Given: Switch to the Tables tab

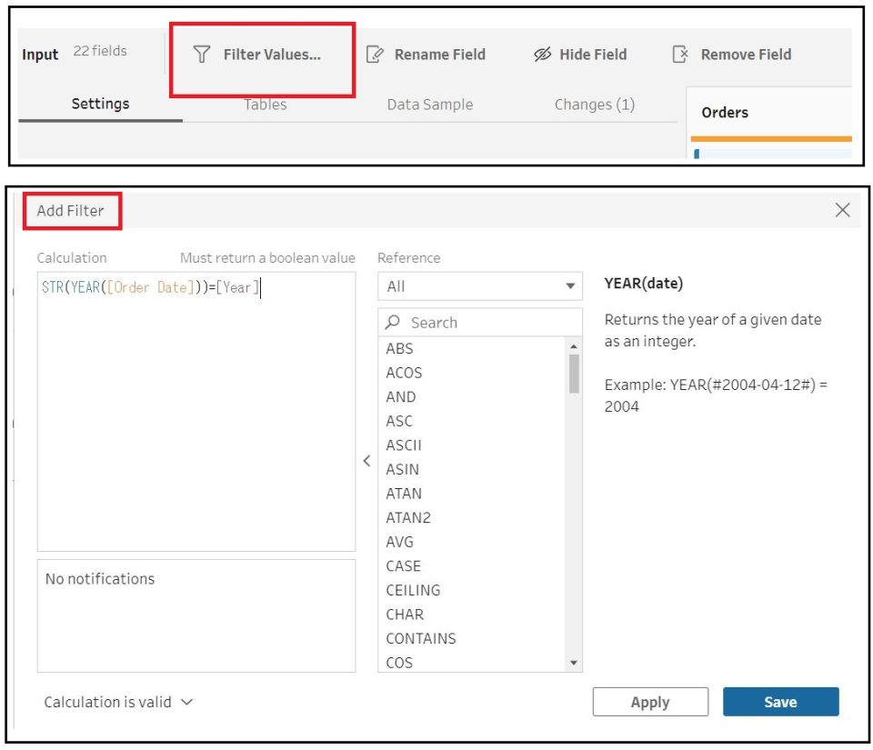Looking at the screenshot, I should (264, 105).
